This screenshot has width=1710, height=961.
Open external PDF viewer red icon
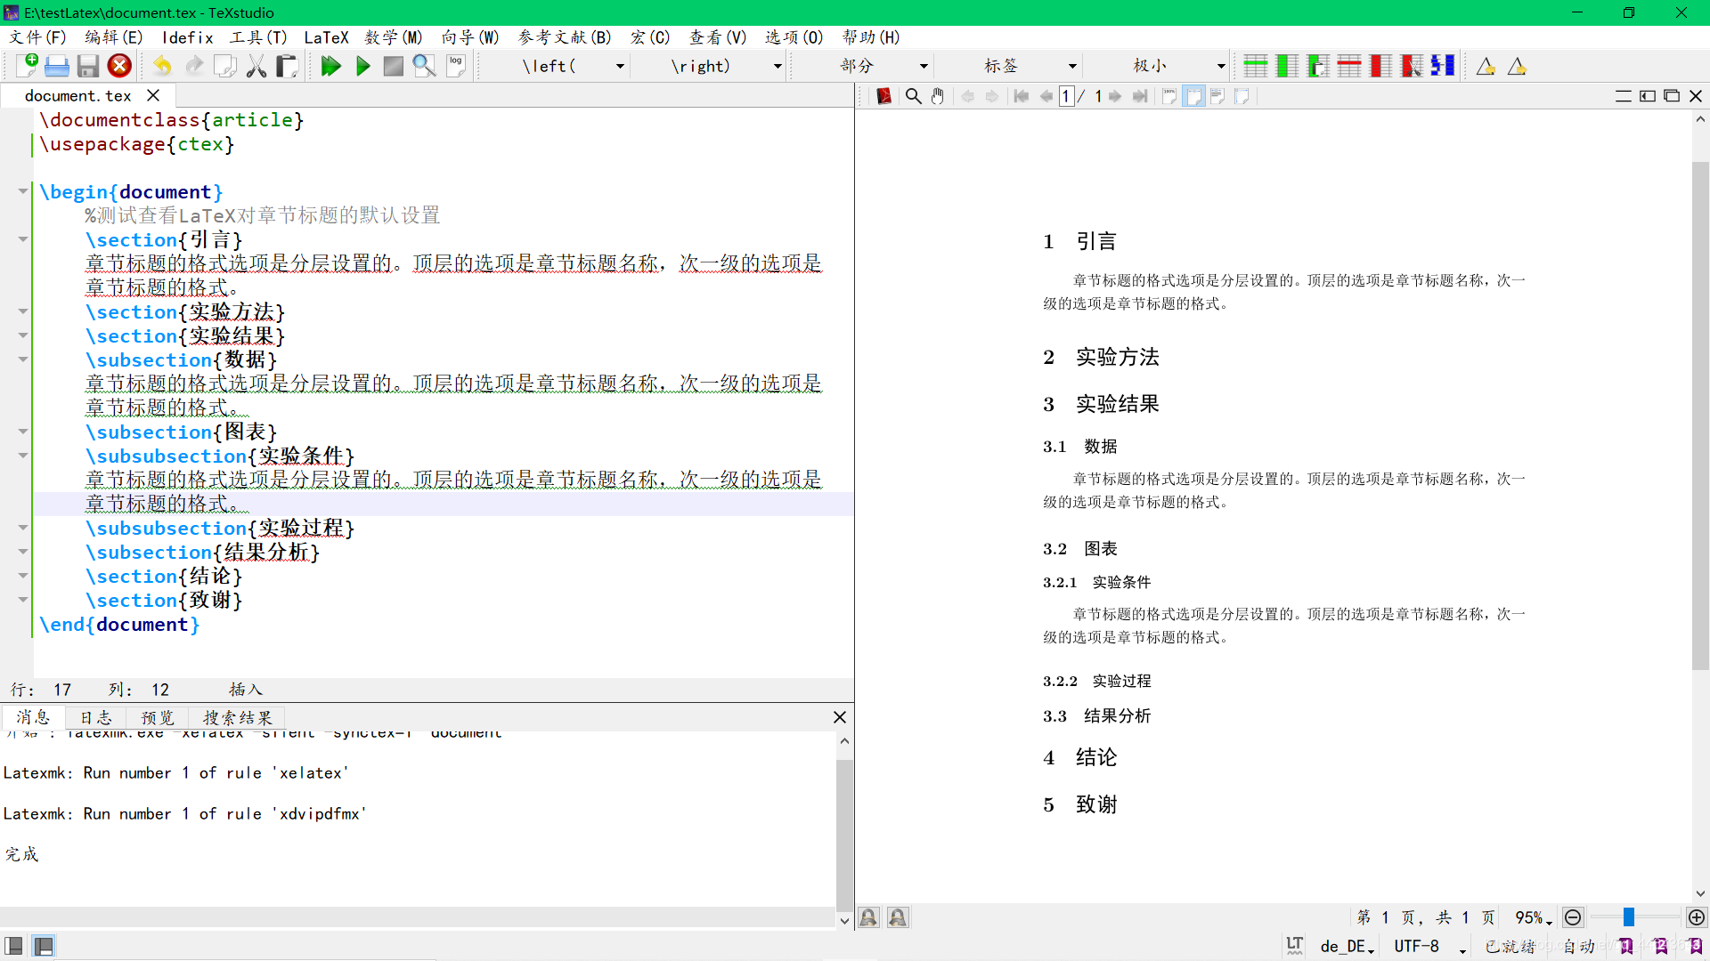click(883, 96)
